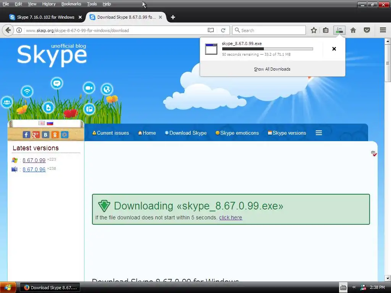Screen dimensions: 391x293
Task: Click the scrollbar up arrow
Action: [x=388, y=41]
